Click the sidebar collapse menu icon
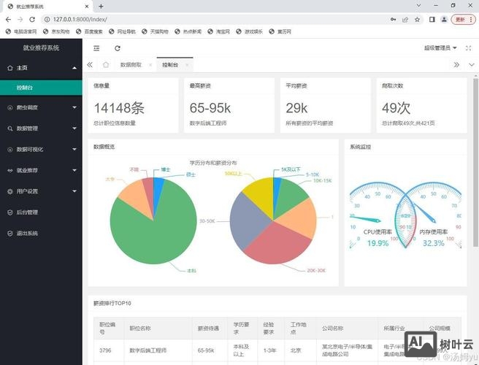 click(96, 48)
